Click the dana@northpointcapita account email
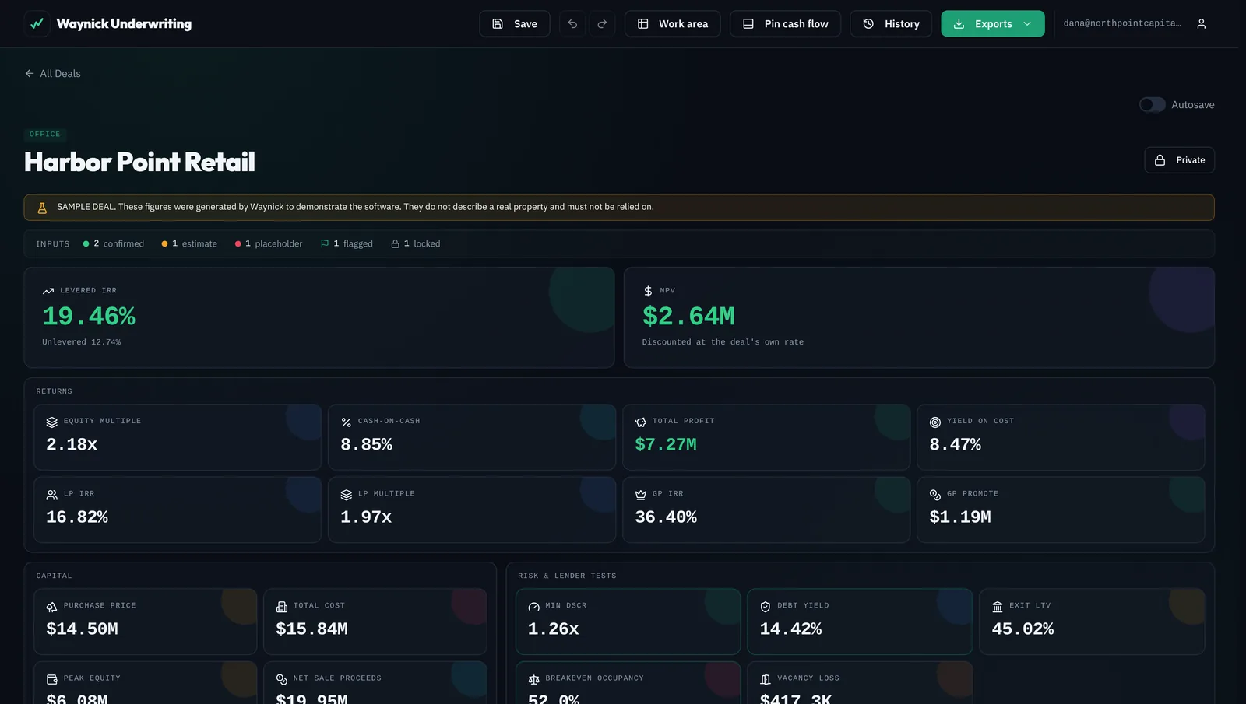This screenshot has width=1246, height=704. 1122,23
